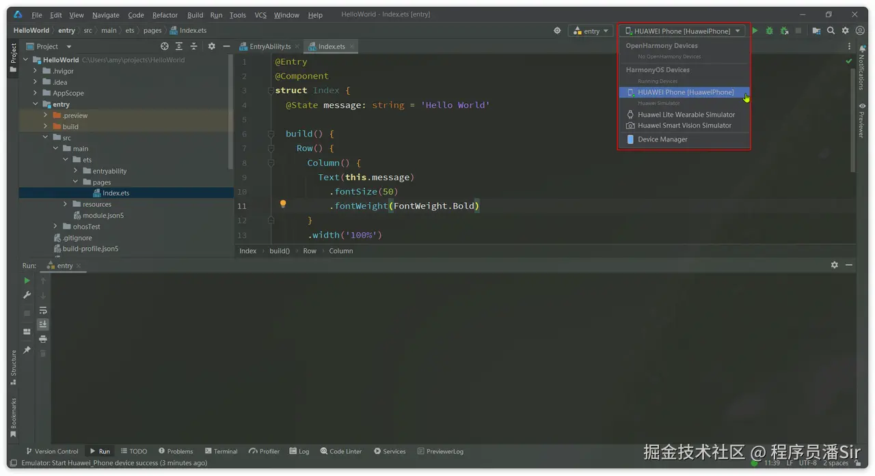Click the green Run button in top toolbar
Screen dimensions: 875x476
[755, 31]
